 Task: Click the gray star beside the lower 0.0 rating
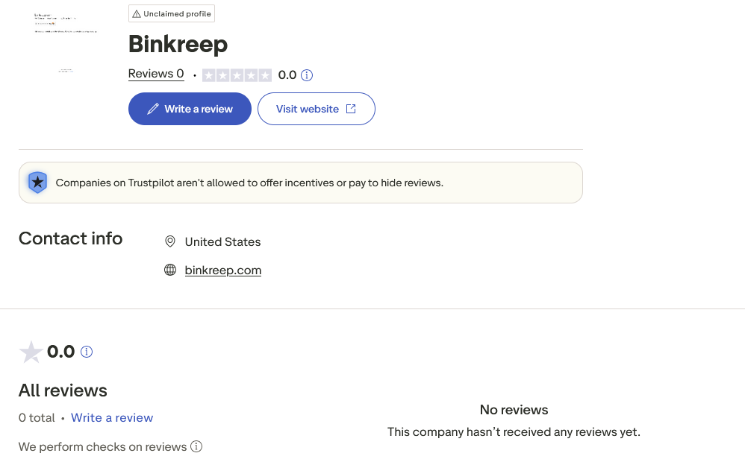click(x=31, y=352)
